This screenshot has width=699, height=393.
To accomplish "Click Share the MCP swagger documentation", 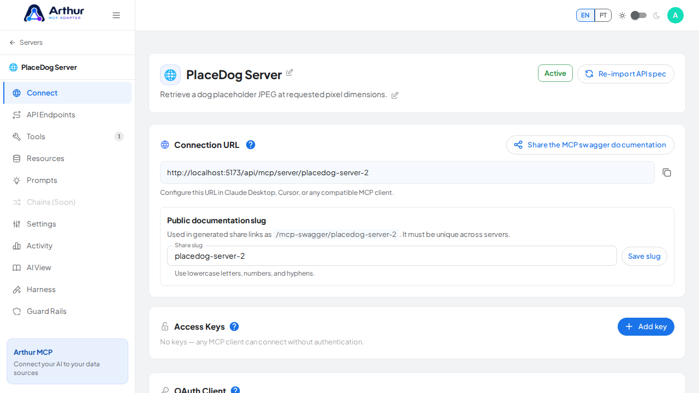I will coord(590,145).
